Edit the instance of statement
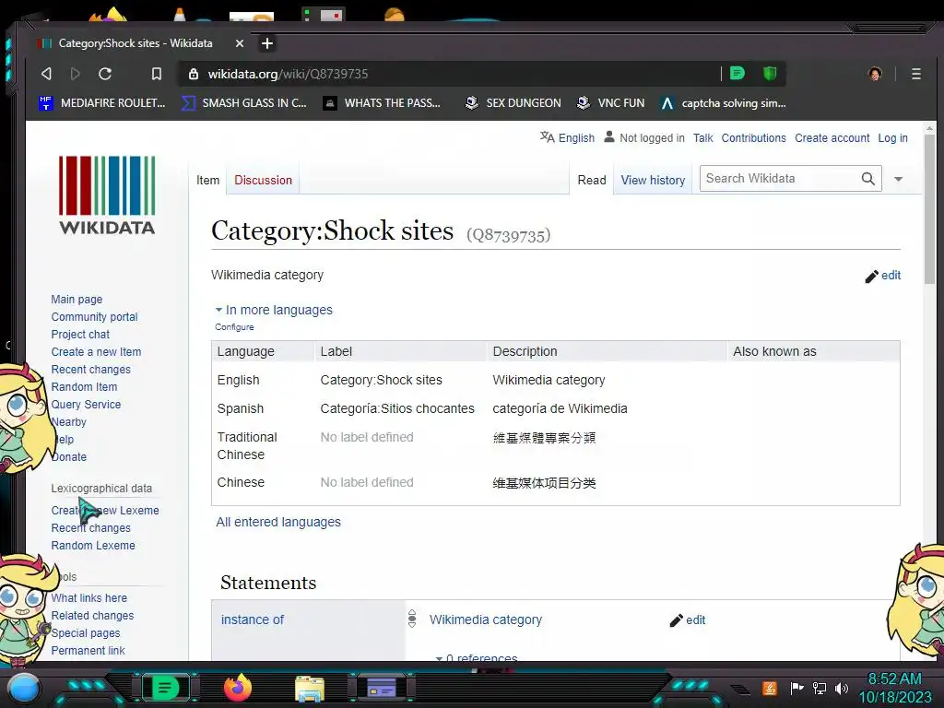 pos(688,620)
